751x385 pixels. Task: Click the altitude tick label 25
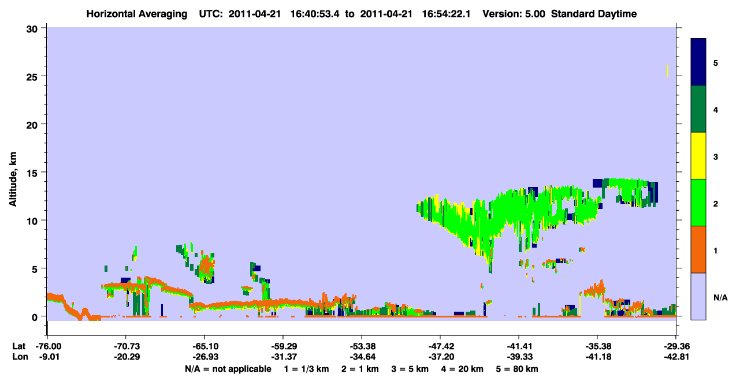pos(34,76)
